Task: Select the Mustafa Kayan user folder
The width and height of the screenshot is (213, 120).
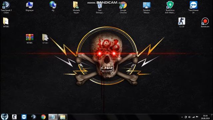Action: (x=76, y=7)
